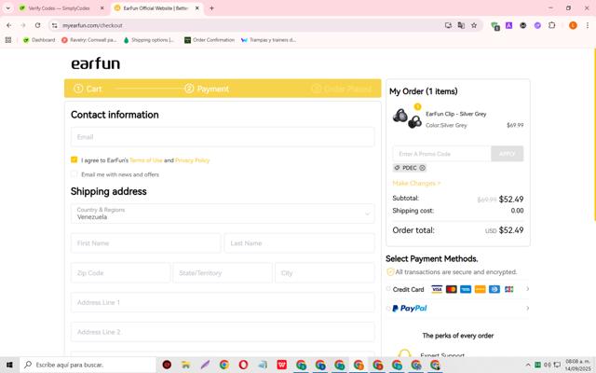The width and height of the screenshot is (596, 373).
Task: Focus the Zip Code field
Action: pos(120,273)
